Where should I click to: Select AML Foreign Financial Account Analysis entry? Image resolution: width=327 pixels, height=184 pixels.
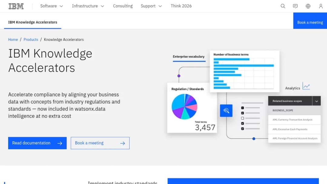(x=294, y=138)
